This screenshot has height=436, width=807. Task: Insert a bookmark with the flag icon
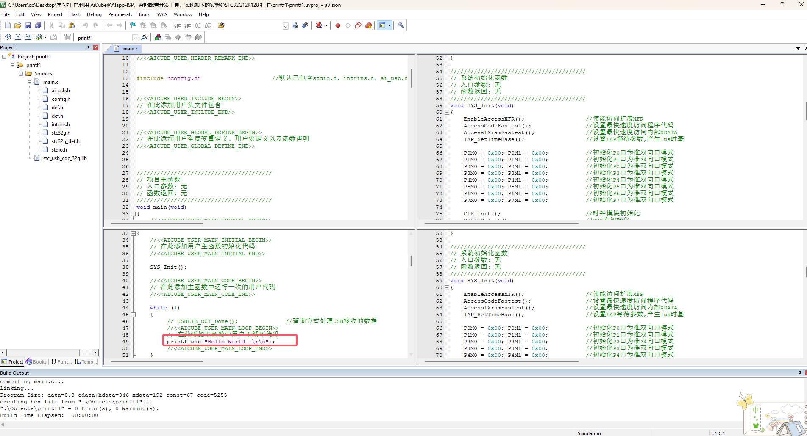(133, 25)
